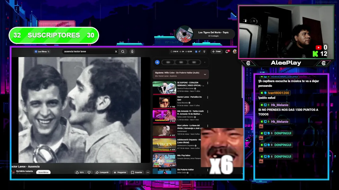
Task: Click the Preguntar button
Action: pos(120,172)
